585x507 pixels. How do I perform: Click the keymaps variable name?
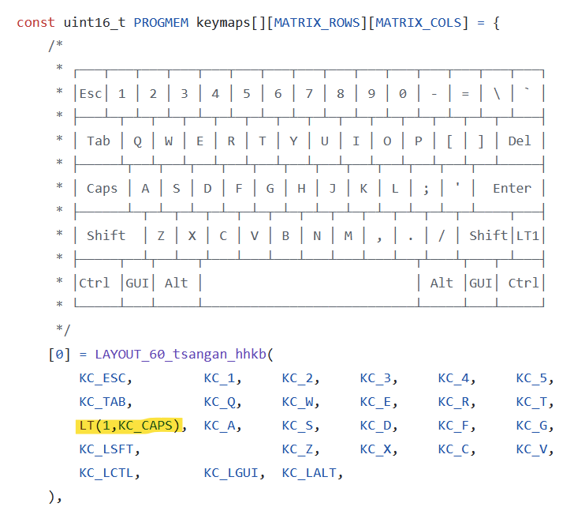point(223,23)
